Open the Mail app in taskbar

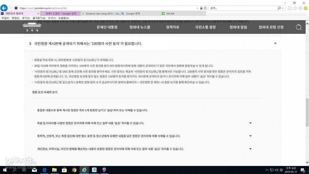click(34, 170)
